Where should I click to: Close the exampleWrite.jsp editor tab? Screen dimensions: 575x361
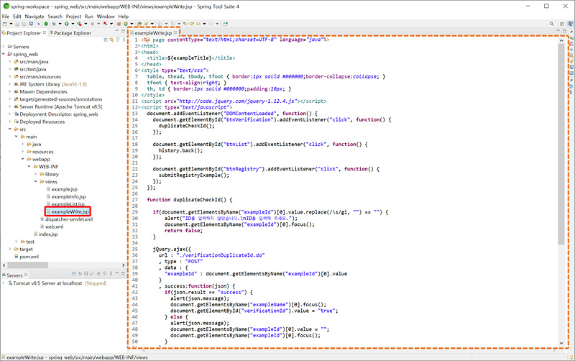click(175, 32)
